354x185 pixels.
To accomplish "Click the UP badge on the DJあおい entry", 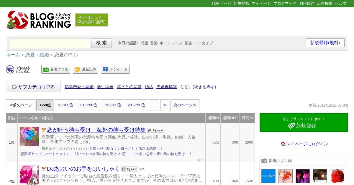I will pos(142,169).
